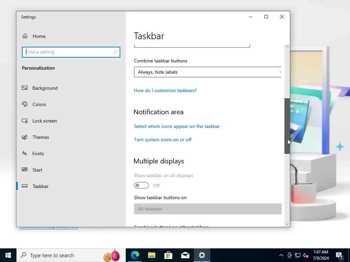Close the Settings window
This screenshot has width=350, height=262.
click(x=282, y=17)
